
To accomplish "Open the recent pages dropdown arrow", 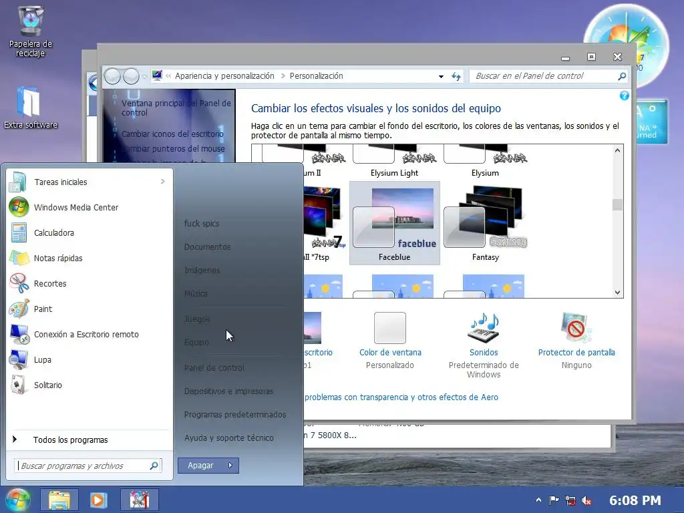I will (x=145, y=77).
